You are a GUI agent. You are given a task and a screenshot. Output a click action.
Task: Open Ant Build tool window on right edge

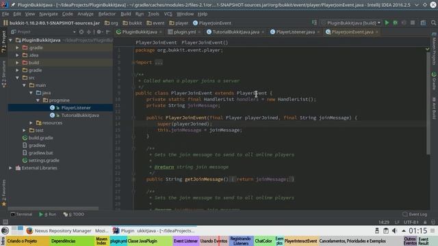pos(434,108)
